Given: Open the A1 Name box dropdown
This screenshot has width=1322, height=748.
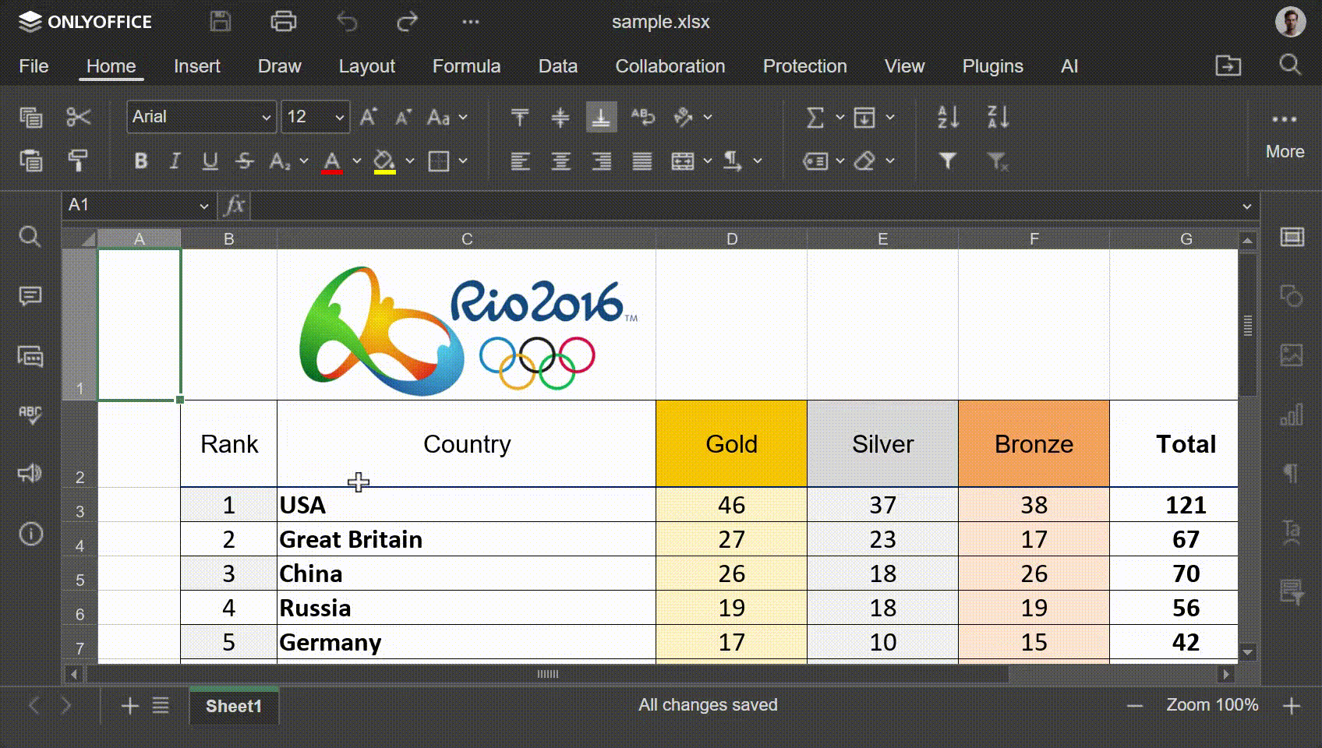Looking at the screenshot, I should tap(203, 206).
